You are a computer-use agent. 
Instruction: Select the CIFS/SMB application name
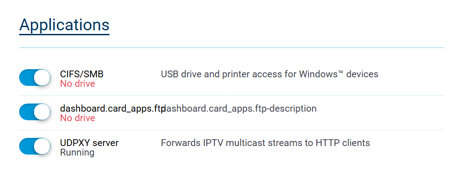82,74
